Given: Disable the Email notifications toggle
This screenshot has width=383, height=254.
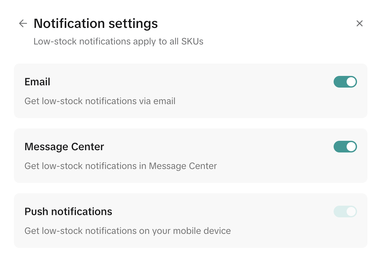Looking at the screenshot, I should click(x=345, y=82).
